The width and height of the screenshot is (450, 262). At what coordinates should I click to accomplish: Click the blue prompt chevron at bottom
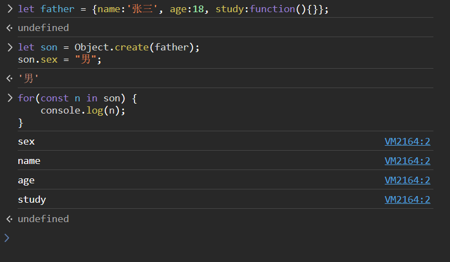point(7,238)
